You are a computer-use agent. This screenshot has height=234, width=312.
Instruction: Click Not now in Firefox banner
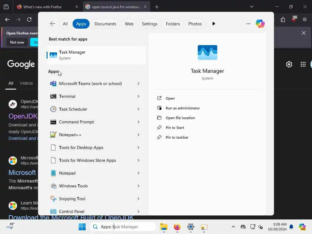tap(17, 42)
